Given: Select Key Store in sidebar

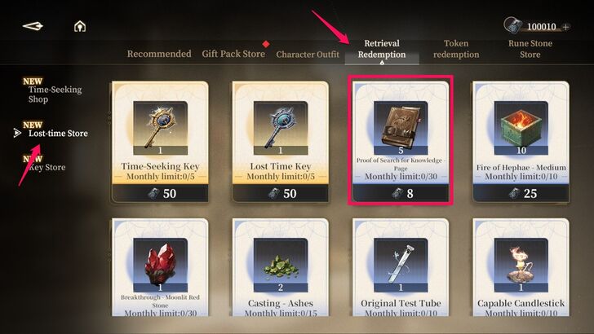Looking at the screenshot, I should pos(47,167).
